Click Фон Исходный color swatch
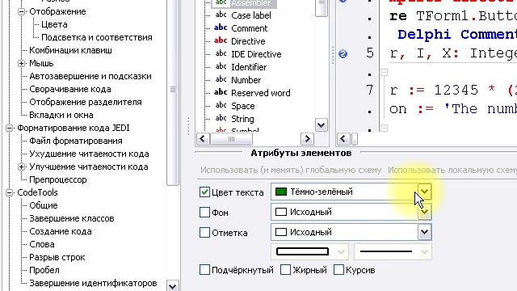The image size is (517, 291). point(281,212)
